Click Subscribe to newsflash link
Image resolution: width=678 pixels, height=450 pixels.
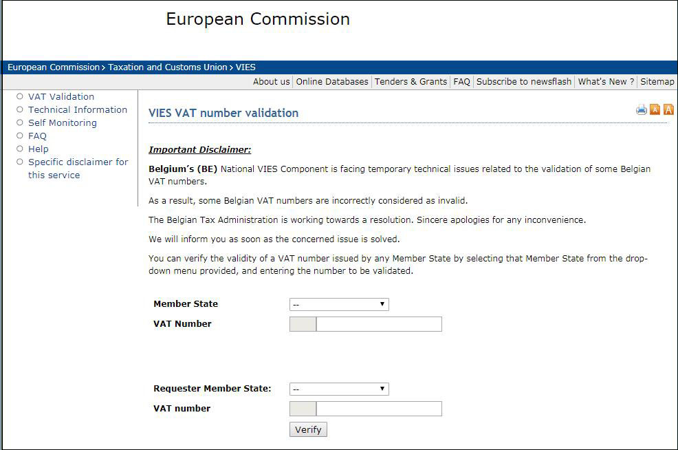[524, 81]
